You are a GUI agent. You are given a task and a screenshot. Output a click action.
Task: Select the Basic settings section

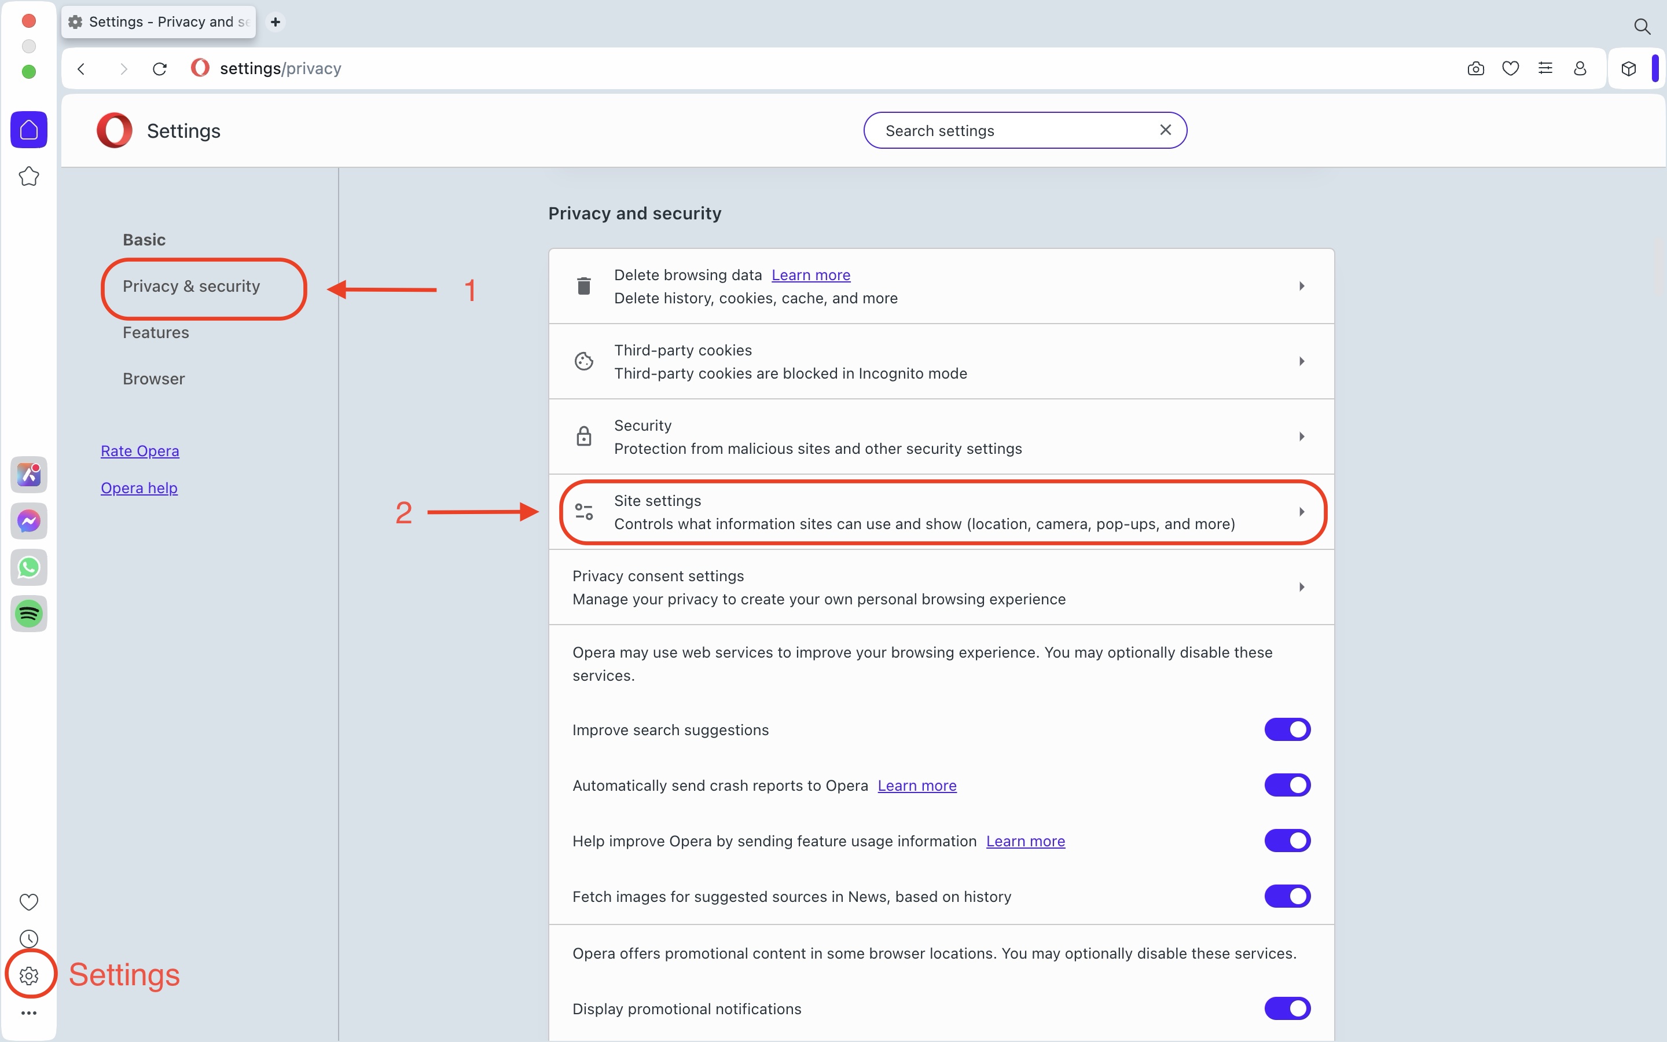click(x=144, y=239)
